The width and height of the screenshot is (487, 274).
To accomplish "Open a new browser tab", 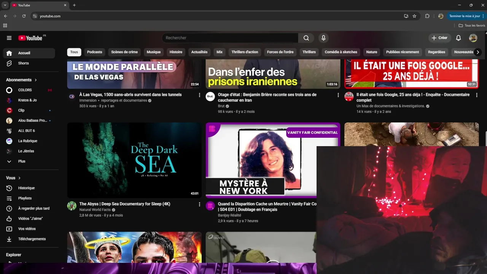I will (x=74, y=5).
